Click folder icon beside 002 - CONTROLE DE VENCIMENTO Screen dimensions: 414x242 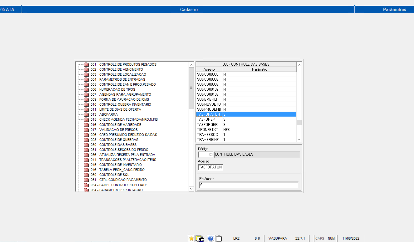(x=86, y=70)
